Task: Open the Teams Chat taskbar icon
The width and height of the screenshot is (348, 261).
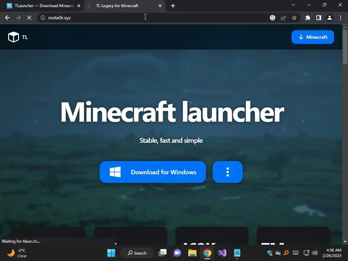Action: coord(177,253)
